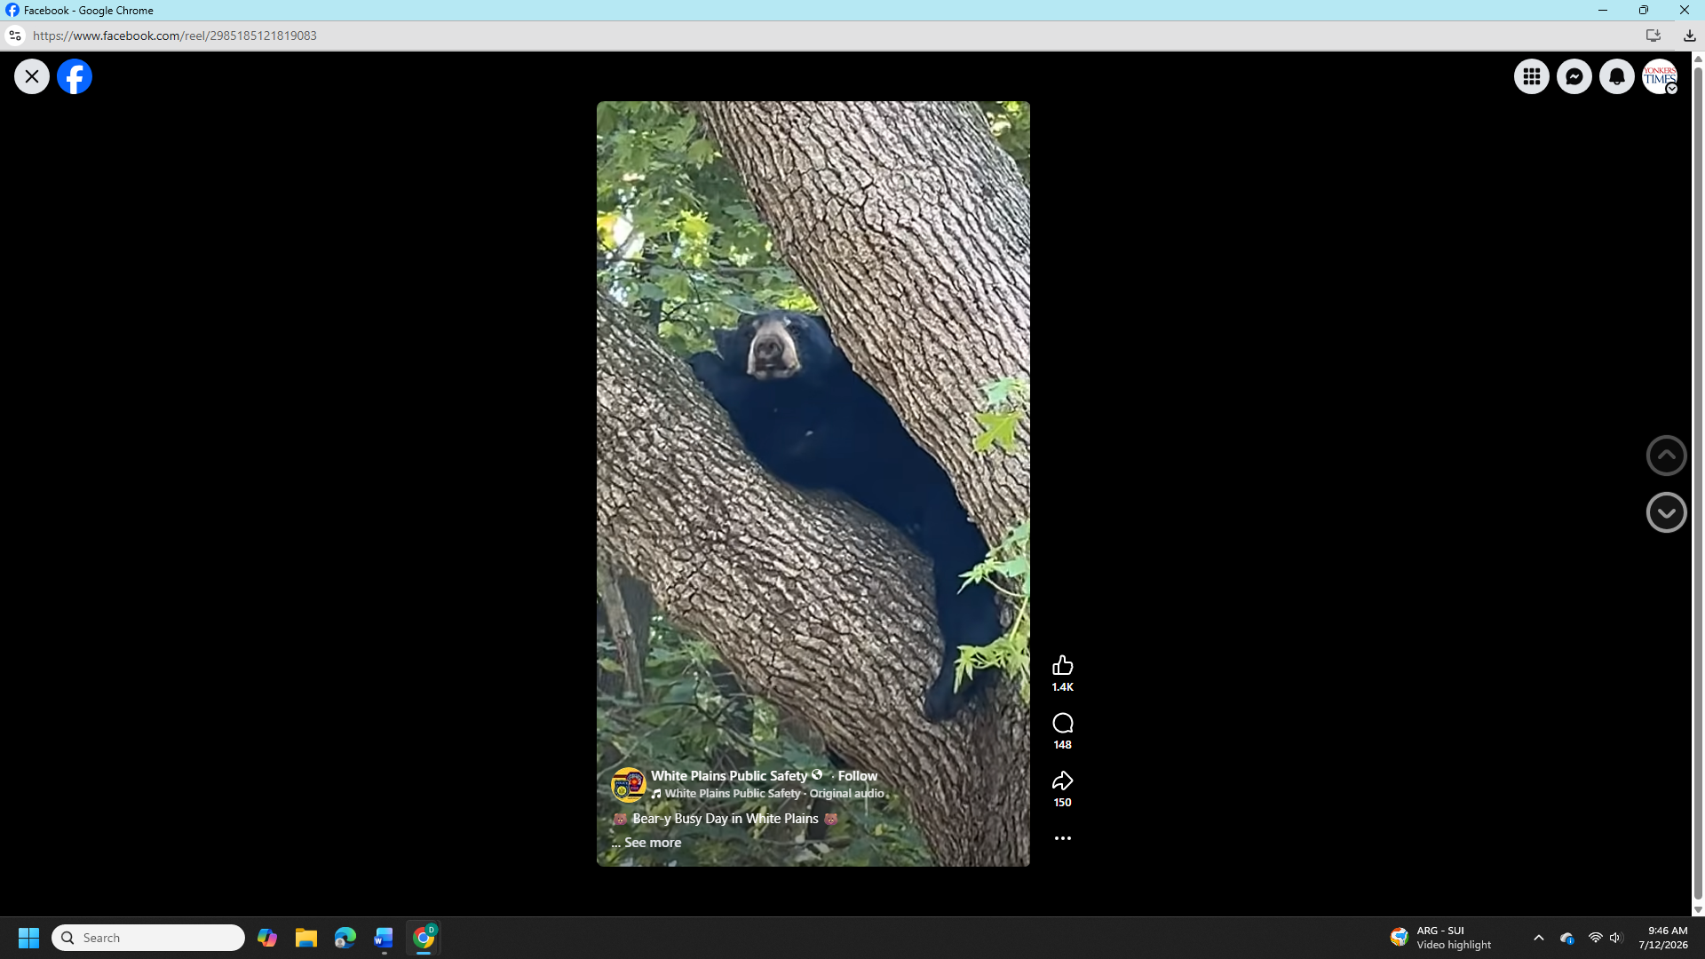Click the install app icon in the address bar
Screen dimensions: 1705x959
[x=1653, y=36]
